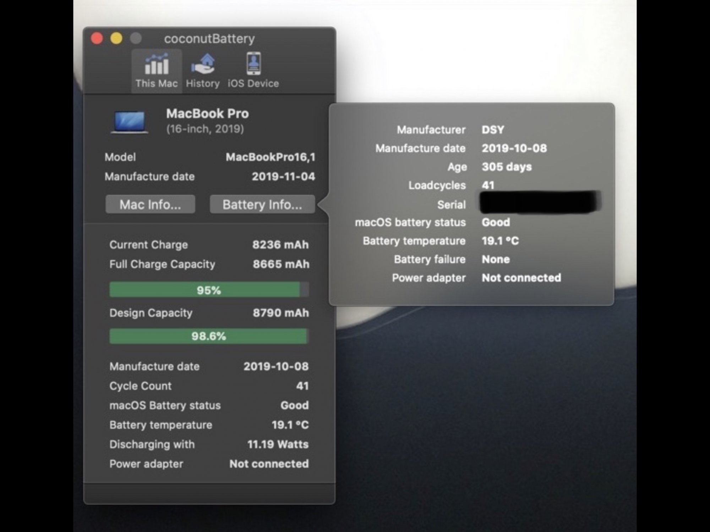The height and width of the screenshot is (532, 710).
Task: Click the main window battery date 2019-10-08
Action: (x=276, y=366)
